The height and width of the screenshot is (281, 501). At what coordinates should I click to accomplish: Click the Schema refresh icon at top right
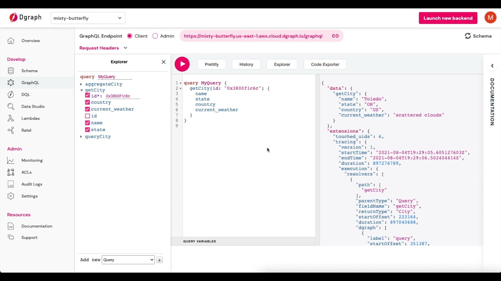(468, 36)
